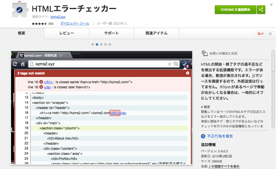Select the first screenshot carousel dot
This screenshot has width=276, height=169.
(x=93, y=45)
